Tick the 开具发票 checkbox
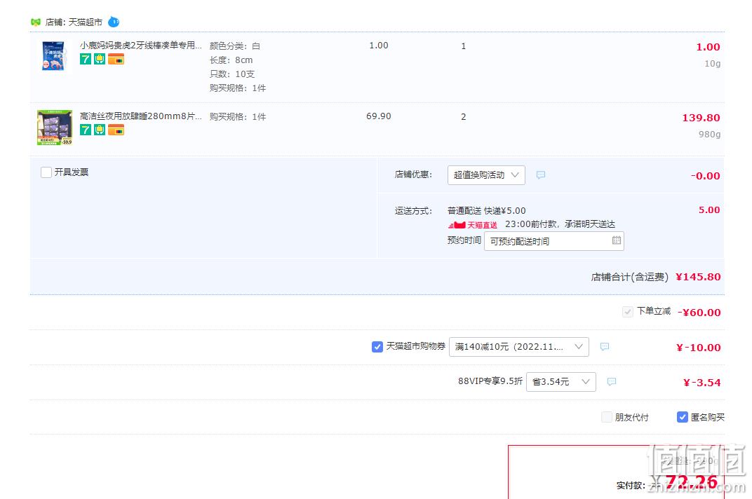Image resolution: width=752 pixels, height=499 pixels. (46, 172)
